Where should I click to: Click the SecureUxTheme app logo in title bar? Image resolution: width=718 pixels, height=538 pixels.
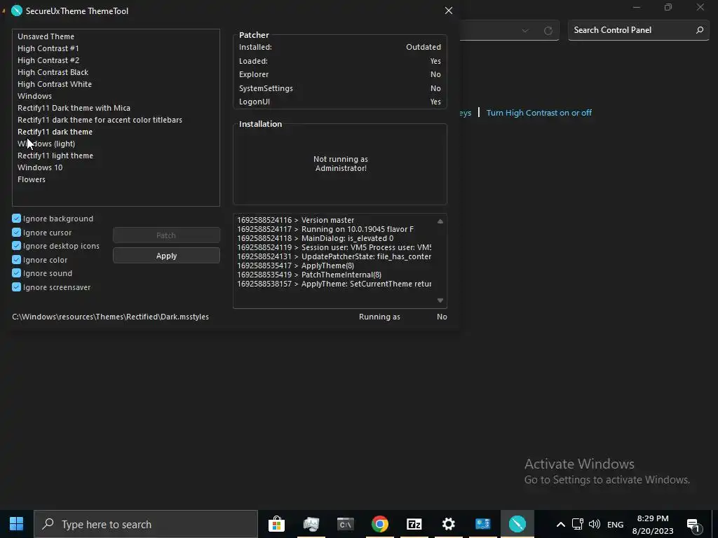coord(17,11)
